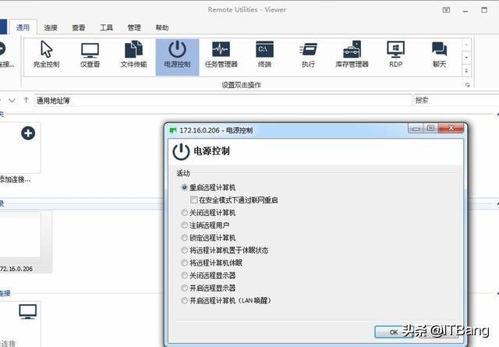499x347 pixels.
Task: Open the 库存管理器 inventory manager icon
Action: [x=352, y=55]
